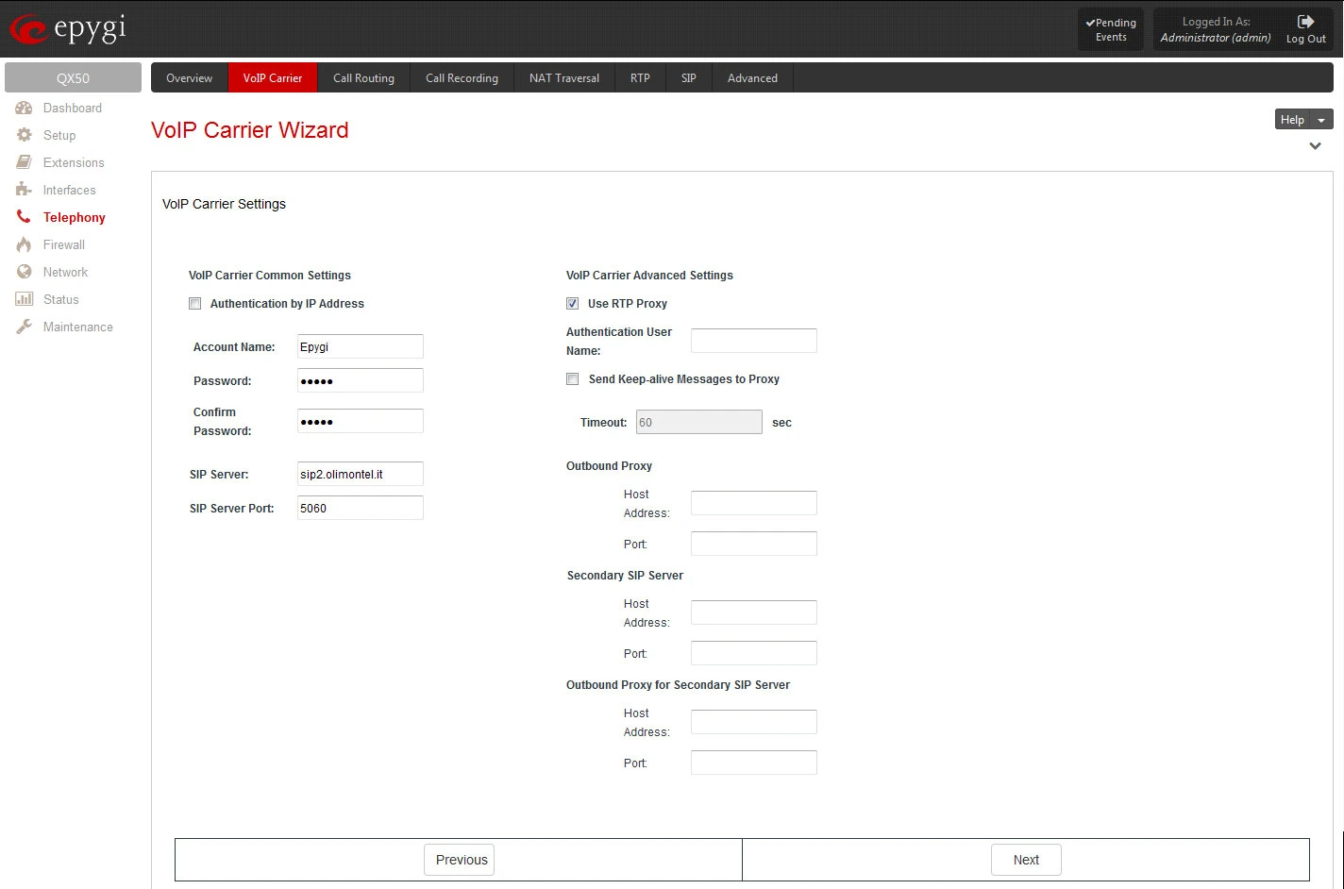Click the Interfaces icon in sidebar
Viewport: 1344px width, 889px height.
pos(25,190)
